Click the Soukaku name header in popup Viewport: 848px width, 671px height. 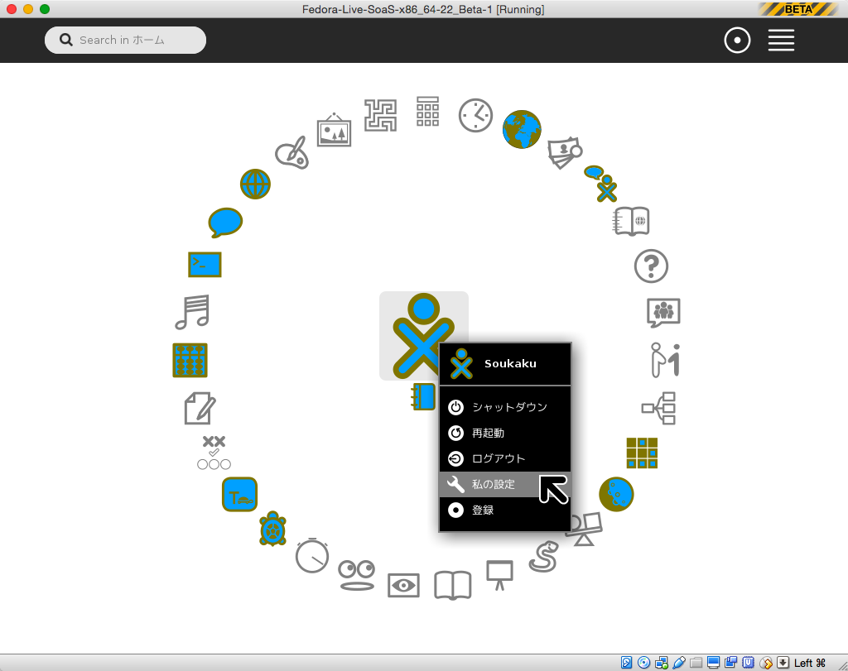coord(505,363)
